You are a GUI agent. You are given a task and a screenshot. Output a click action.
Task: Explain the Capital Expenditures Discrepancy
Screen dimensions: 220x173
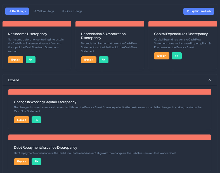[x=162, y=56]
